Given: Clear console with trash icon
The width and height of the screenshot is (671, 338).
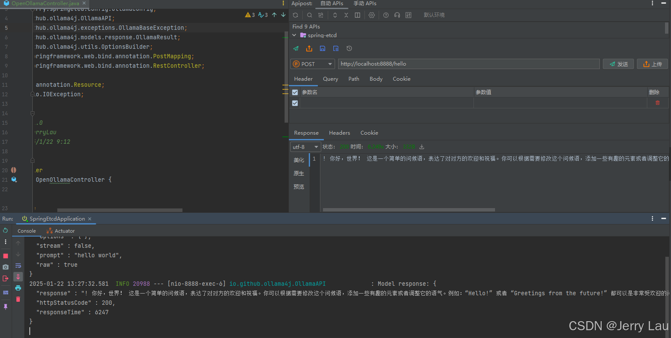Looking at the screenshot, I should click(x=18, y=299).
